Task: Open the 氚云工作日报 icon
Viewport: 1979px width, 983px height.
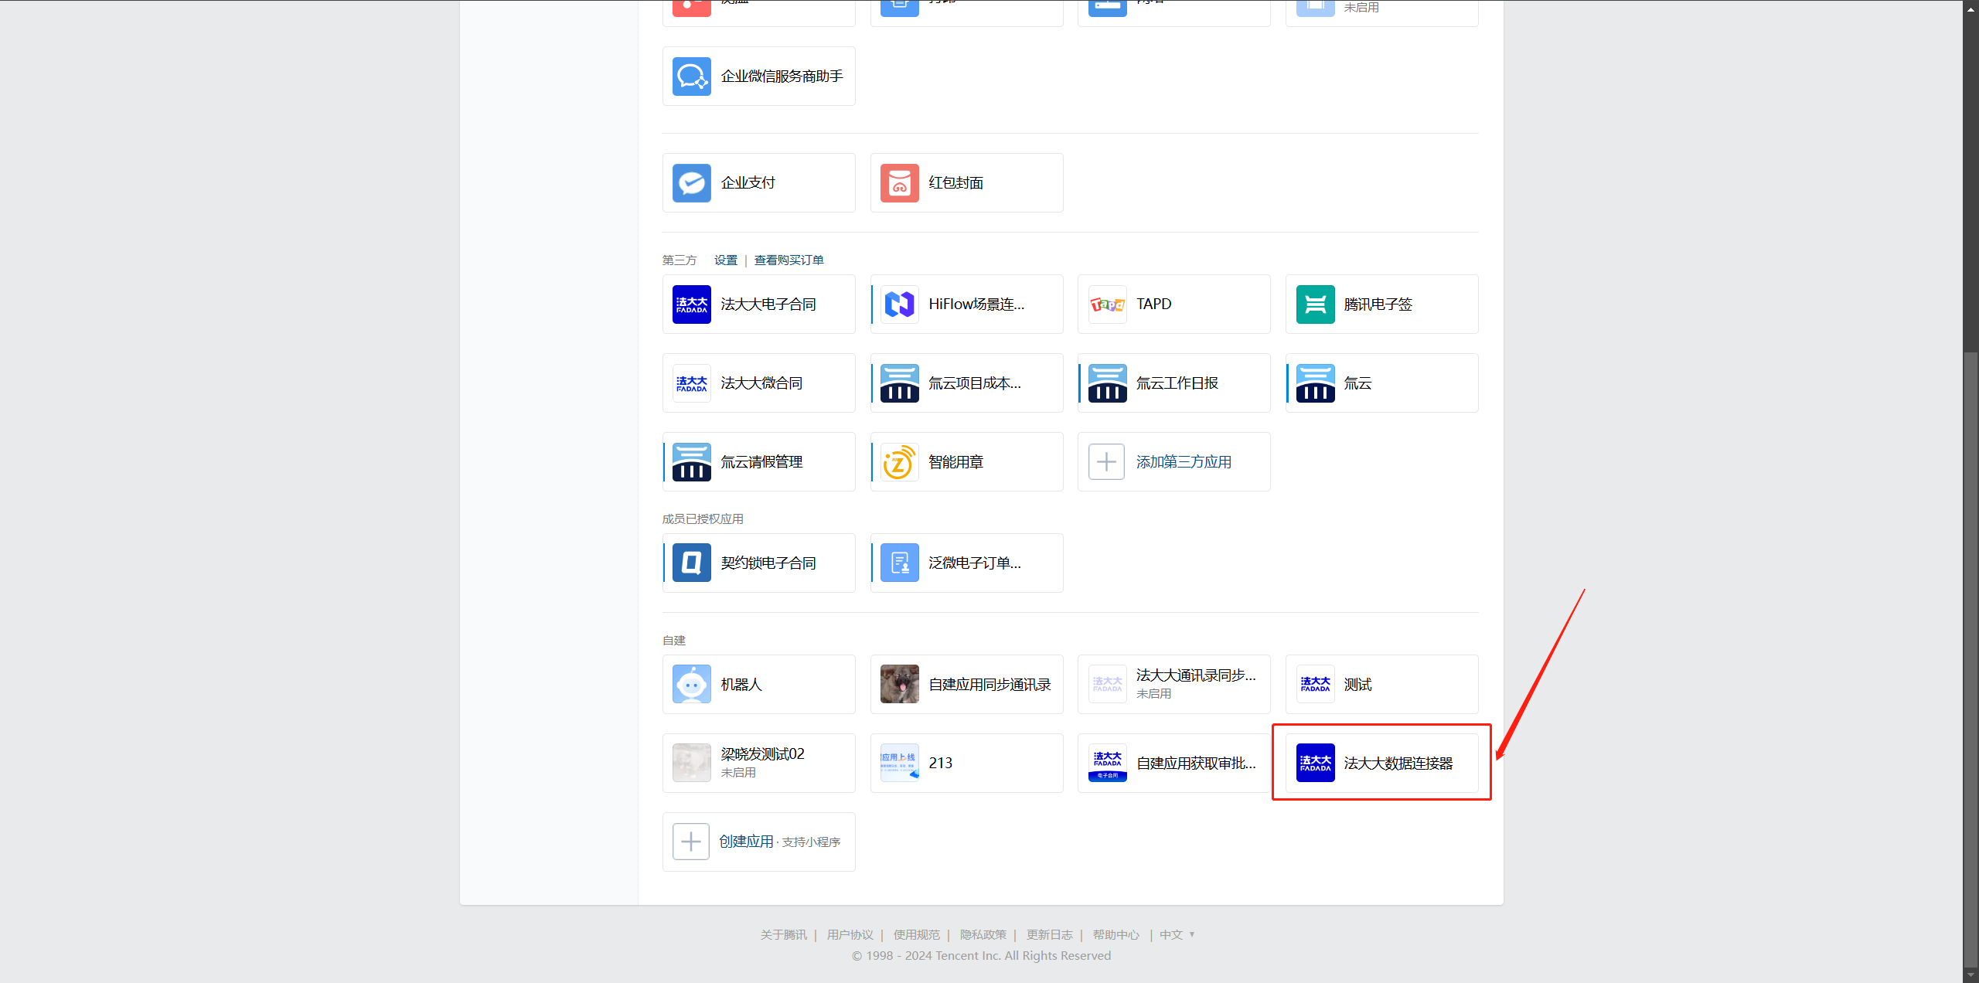Action: [1107, 383]
